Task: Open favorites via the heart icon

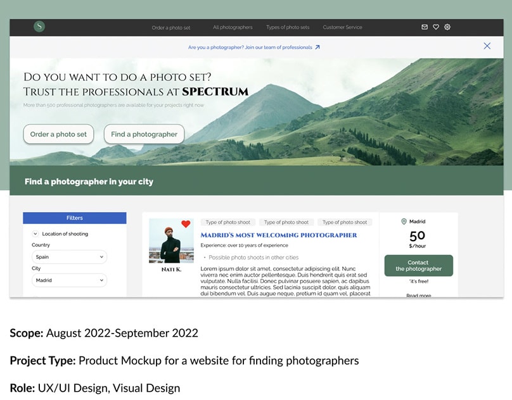Action: coord(436,27)
